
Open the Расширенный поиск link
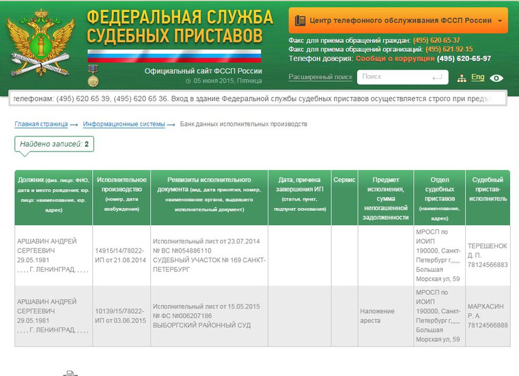pos(320,77)
